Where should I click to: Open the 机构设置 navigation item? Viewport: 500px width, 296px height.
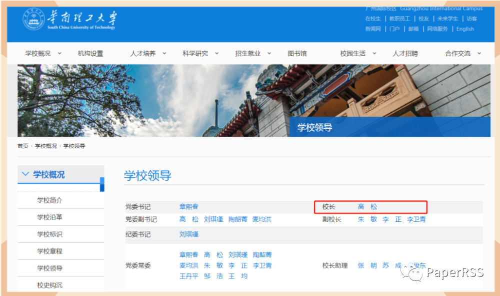(90, 54)
